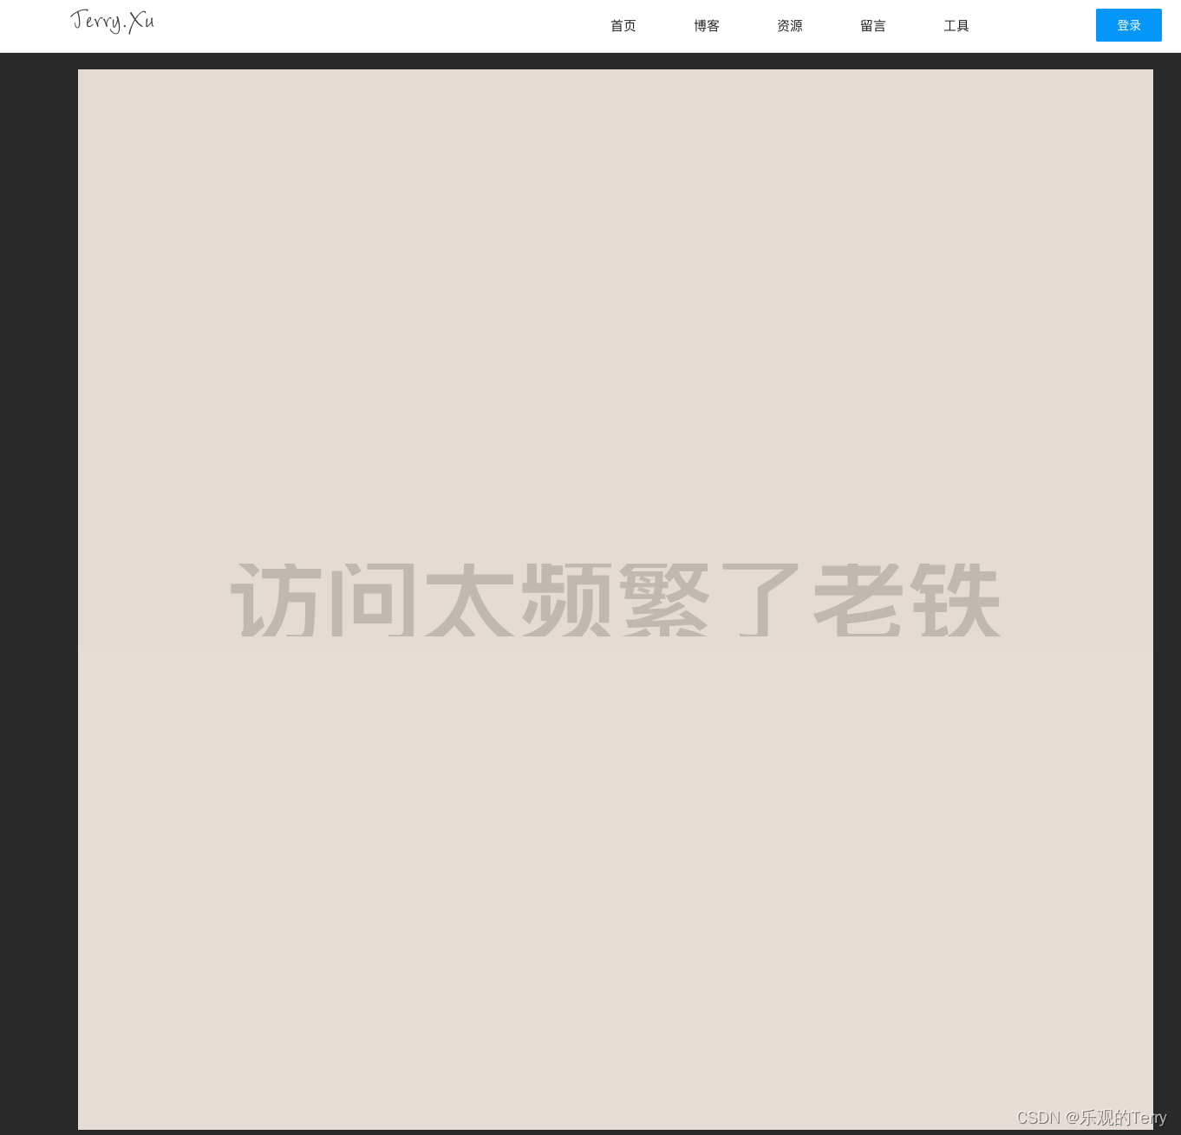Screen dimensions: 1181x1135
Task: Select the 留言 message board item
Action: 873,26
